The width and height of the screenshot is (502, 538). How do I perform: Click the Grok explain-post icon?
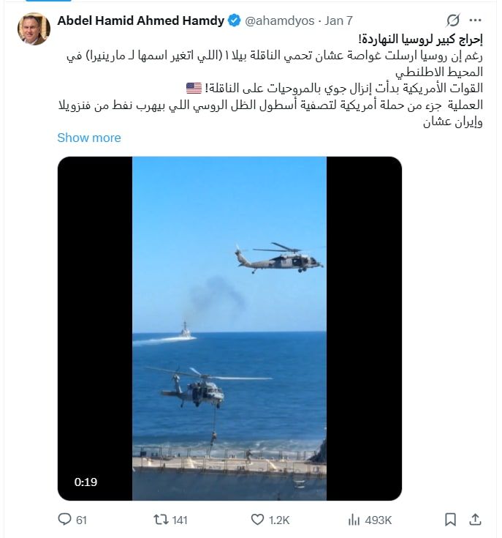pyautogui.click(x=453, y=20)
